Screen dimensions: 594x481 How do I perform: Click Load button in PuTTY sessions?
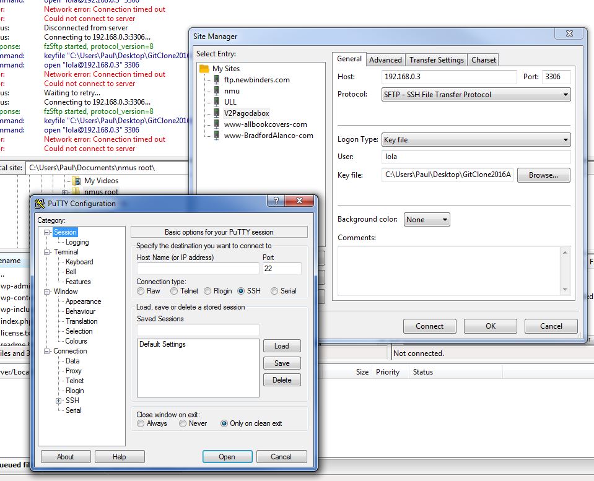(282, 346)
